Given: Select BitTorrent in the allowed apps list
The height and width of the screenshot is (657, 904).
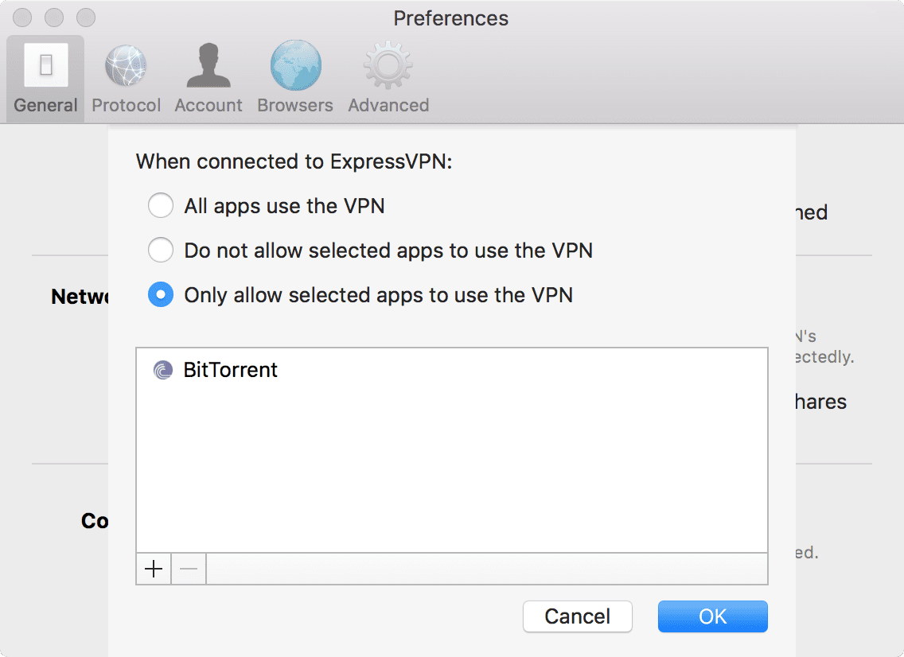Looking at the screenshot, I should tap(231, 370).
